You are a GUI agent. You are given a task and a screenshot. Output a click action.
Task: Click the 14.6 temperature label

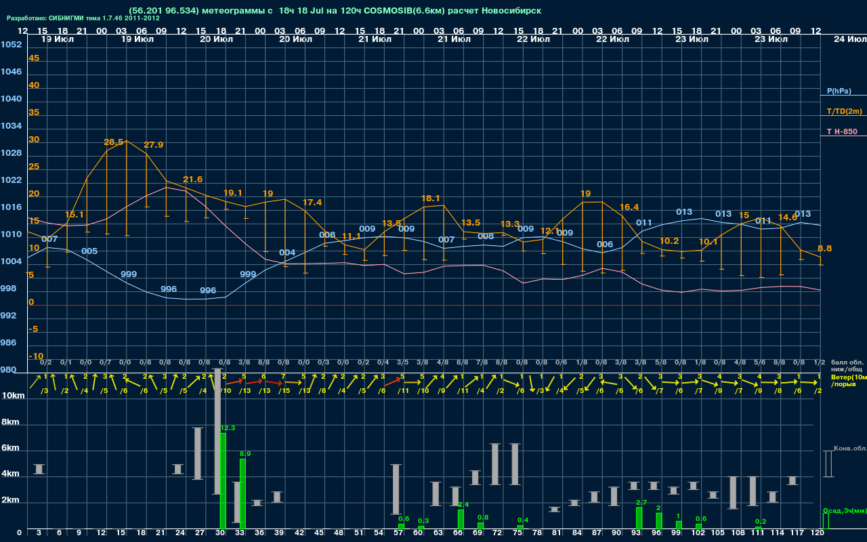(788, 217)
